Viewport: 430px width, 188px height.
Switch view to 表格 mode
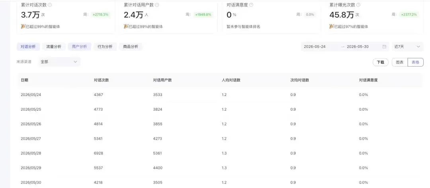tap(415, 62)
